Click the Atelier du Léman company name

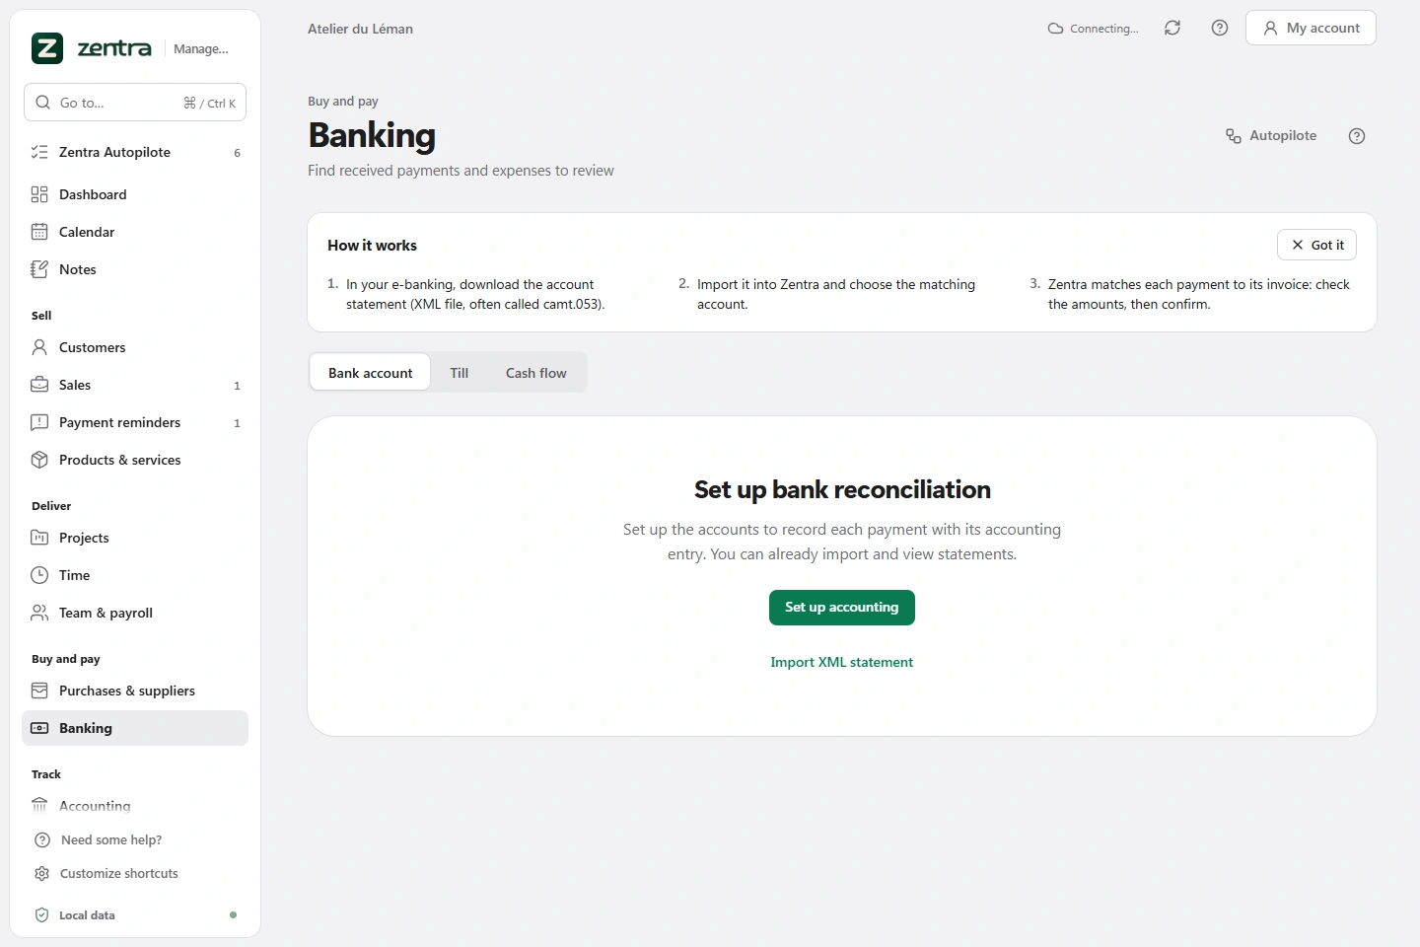tap(360, 29)
